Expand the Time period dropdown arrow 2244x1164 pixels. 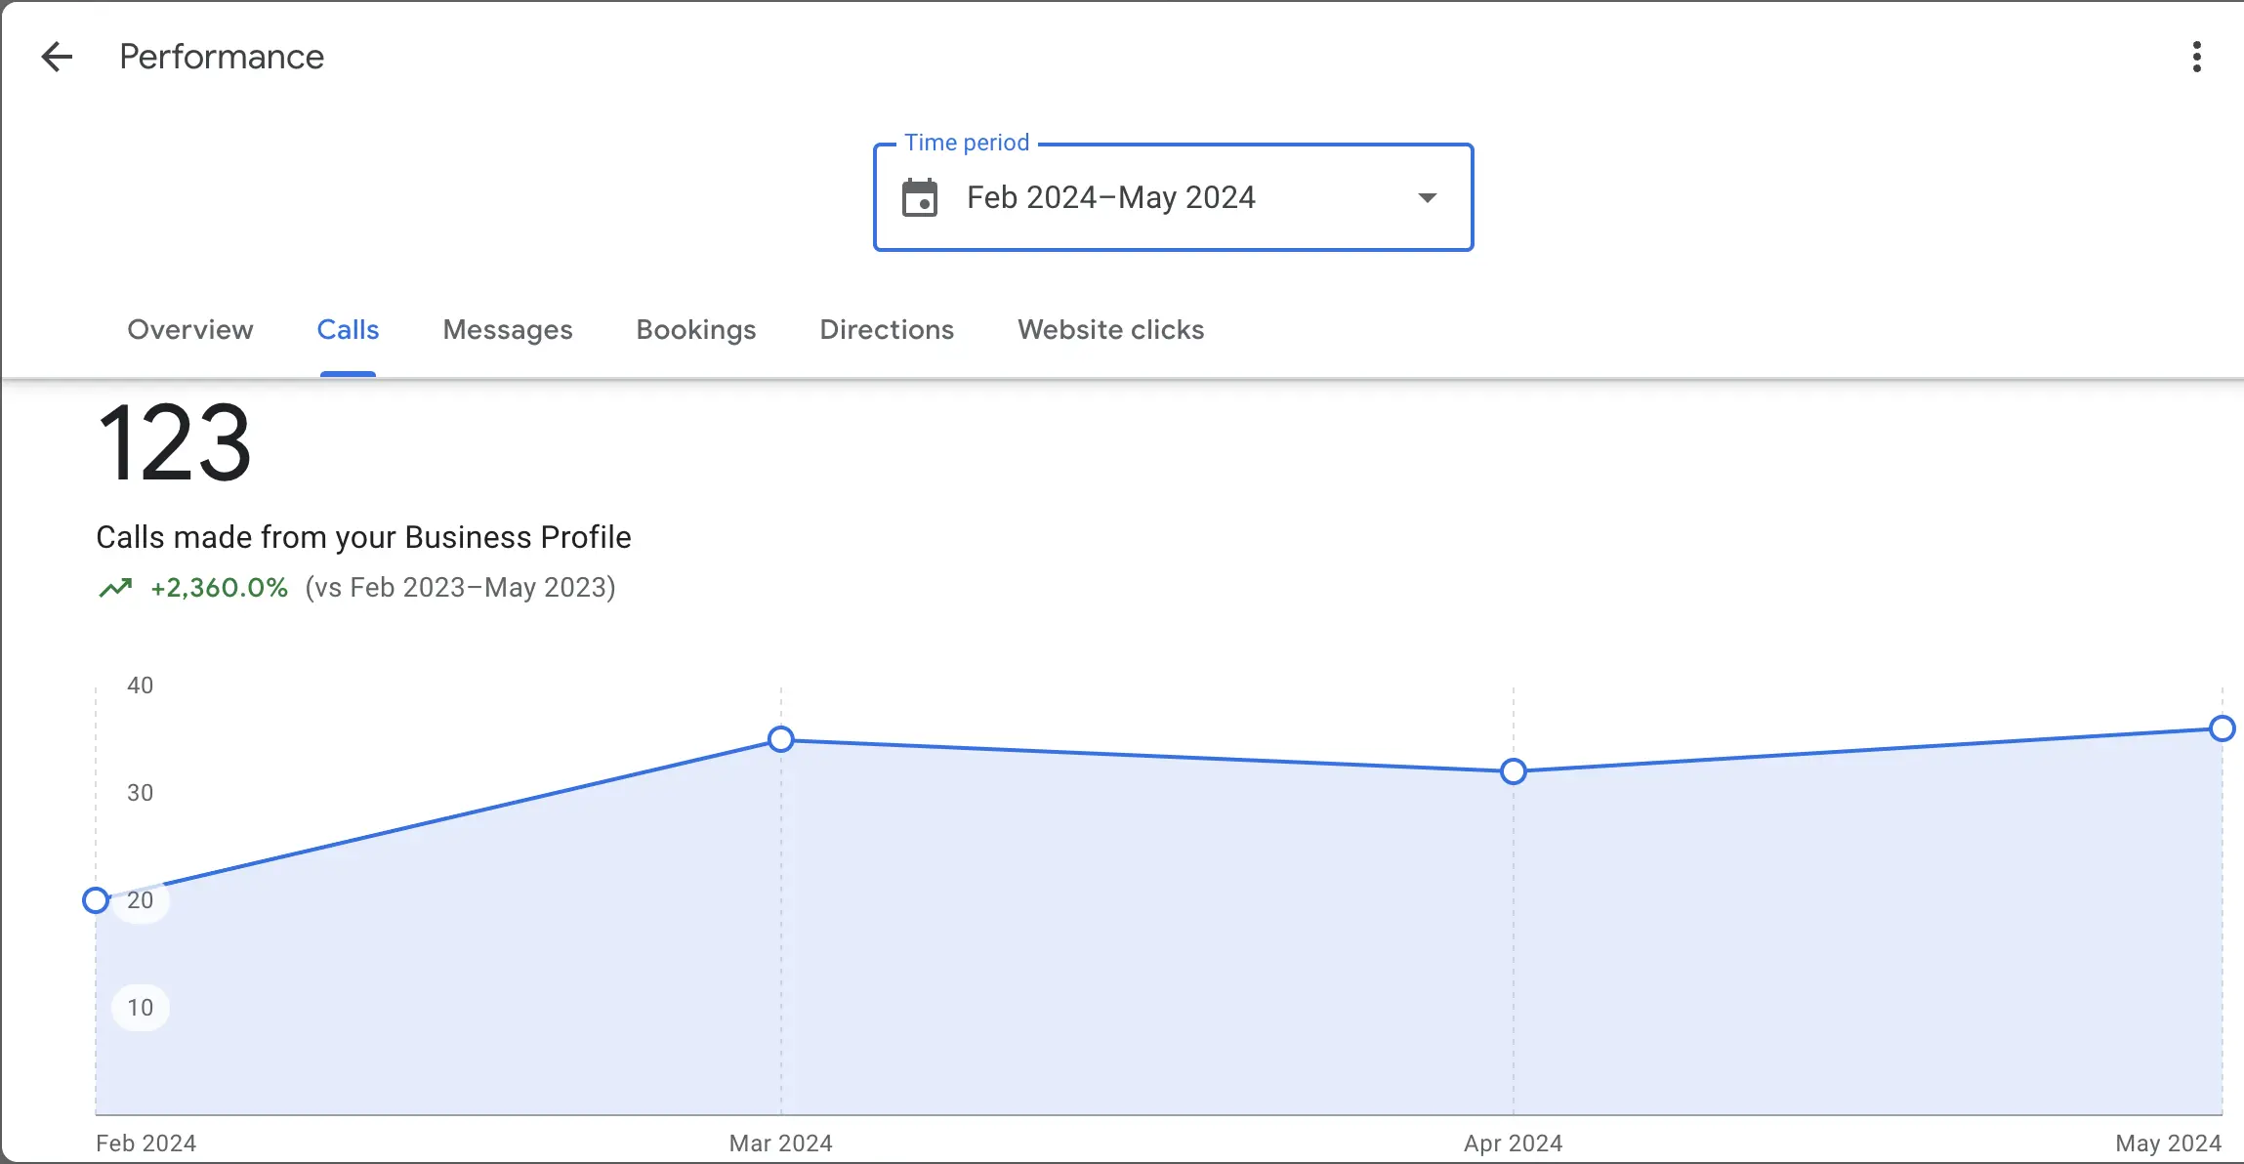coord(1427,198)
